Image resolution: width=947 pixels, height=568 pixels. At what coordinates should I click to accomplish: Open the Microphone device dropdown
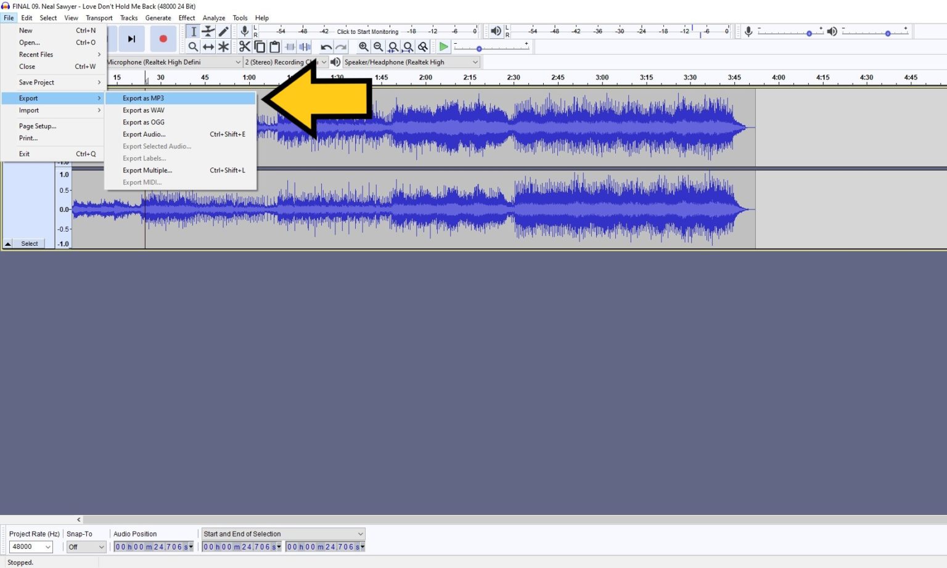pyautogui.click(x=239, y=62)
